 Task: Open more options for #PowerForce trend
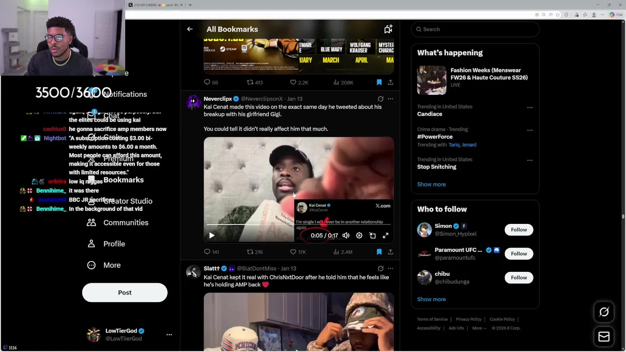pyautogui.click(x=530, y=131)
